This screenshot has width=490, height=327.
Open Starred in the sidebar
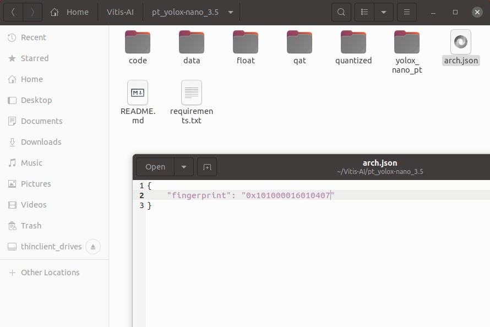[35, 58]
